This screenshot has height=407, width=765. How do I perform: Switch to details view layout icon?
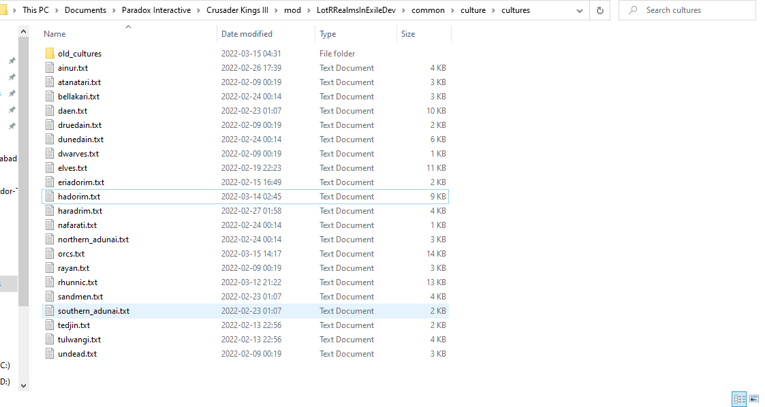click(739, 398)
